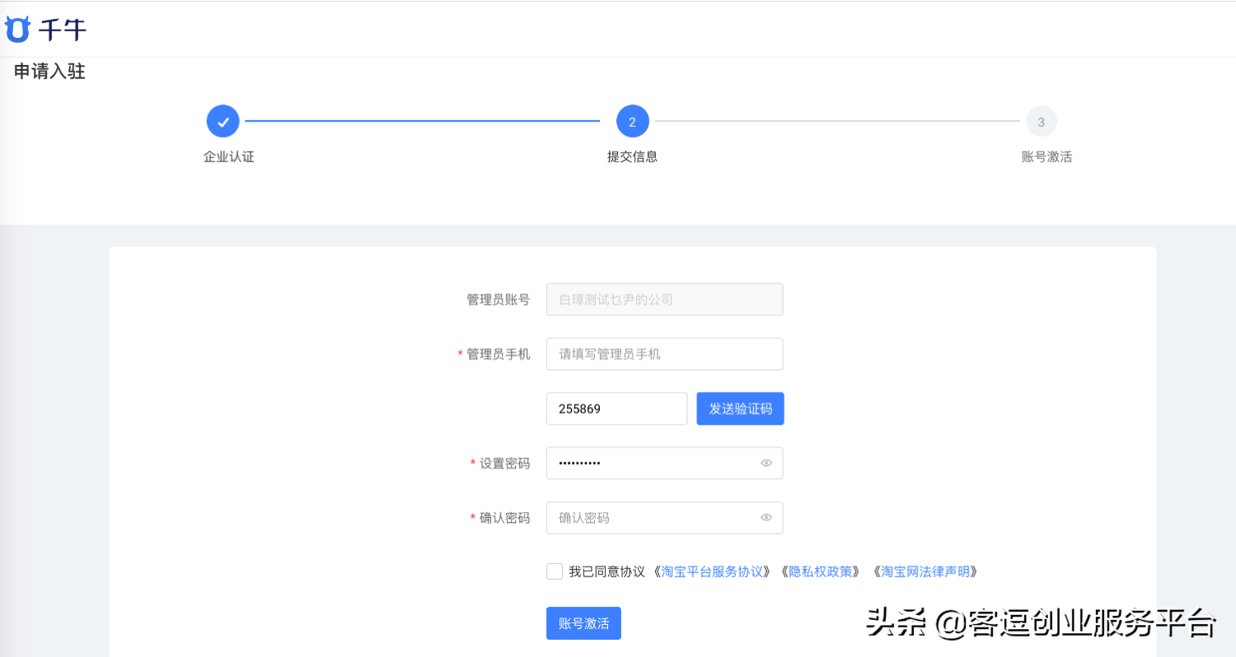This screenshot has height=657, width=1236.
Task: Click the 账号激活 activation button
Action: coord(583,623)
